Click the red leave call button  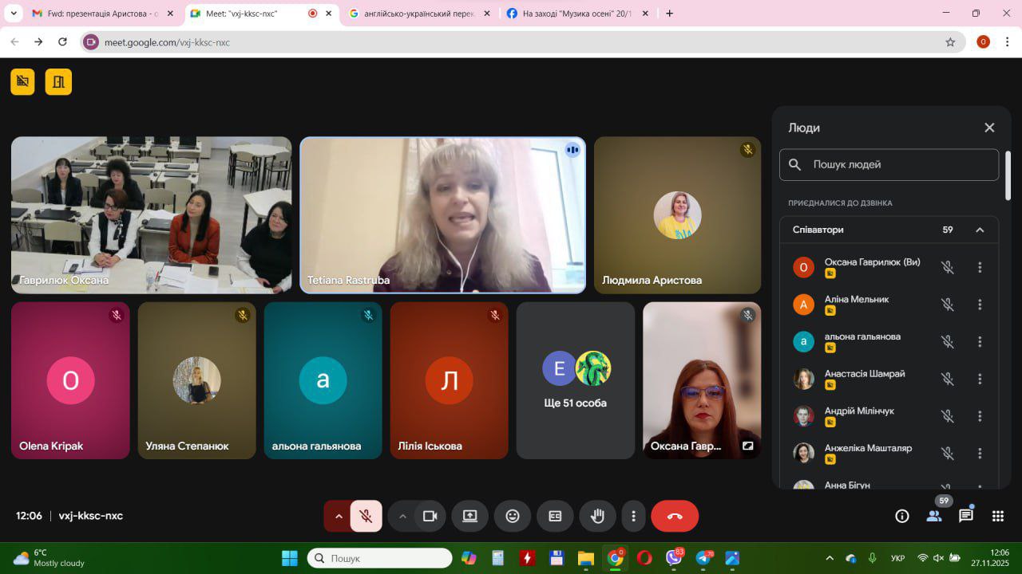click(x=675, y=516)
